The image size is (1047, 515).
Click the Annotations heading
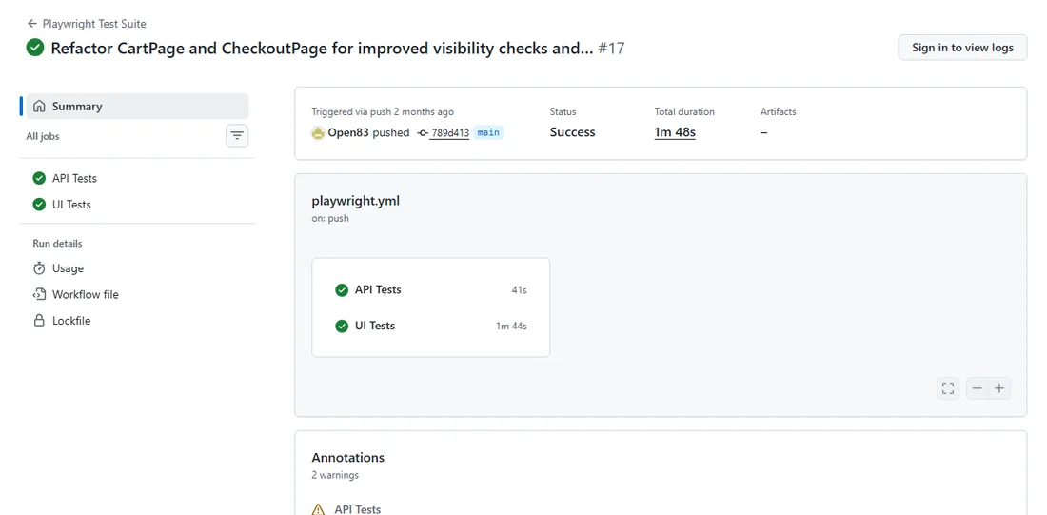[x=347, y=458]
